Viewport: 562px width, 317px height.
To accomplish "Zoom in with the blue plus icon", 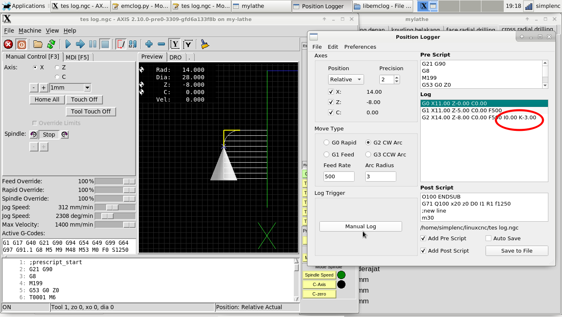I will (x=149, y=44).
